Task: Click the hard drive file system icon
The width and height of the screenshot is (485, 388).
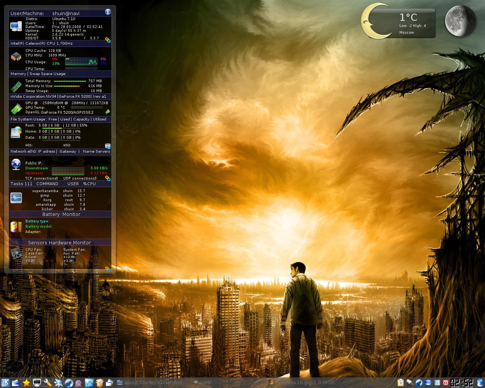Action: click(x=16, y=132)
